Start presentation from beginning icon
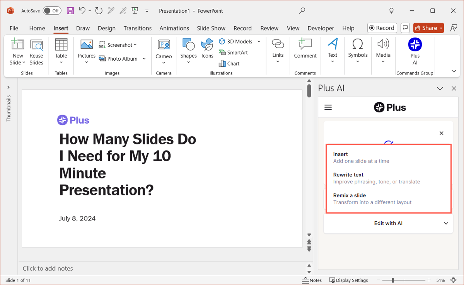Image resolution: width=464 pixels, height=285 pixels. [x=135, y=11]
